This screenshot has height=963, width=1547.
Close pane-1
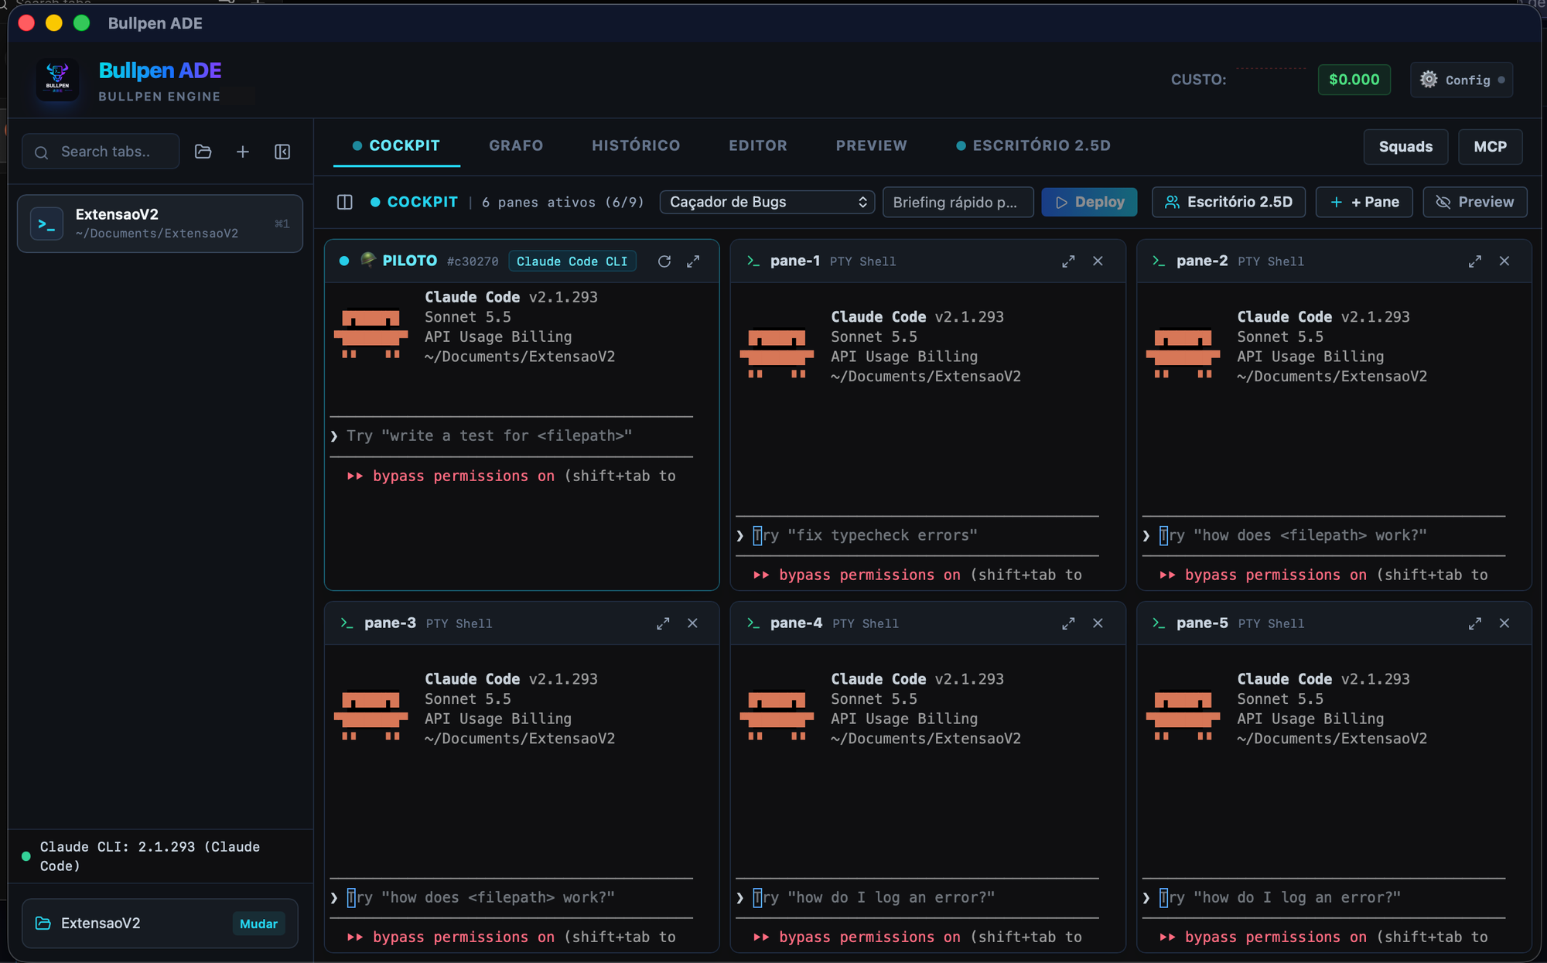point(1098,261)
